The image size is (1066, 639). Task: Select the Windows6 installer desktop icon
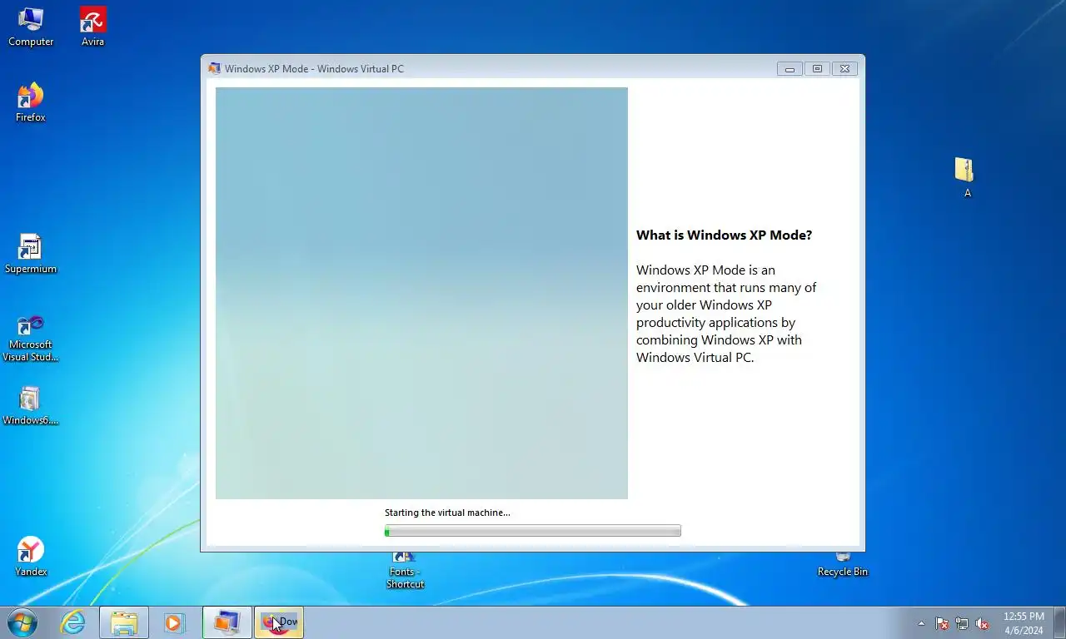pos(31,405)
